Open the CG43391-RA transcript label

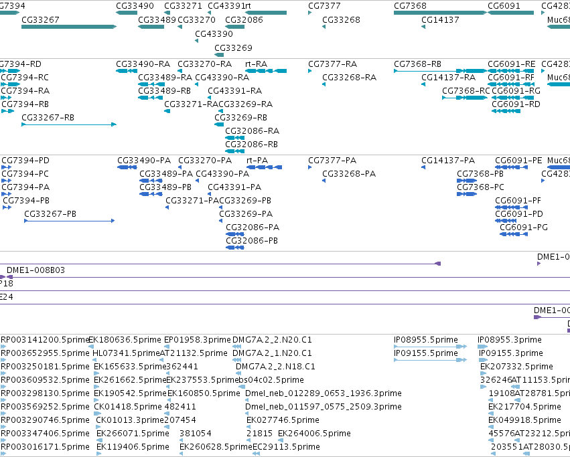tap(235, 91)
